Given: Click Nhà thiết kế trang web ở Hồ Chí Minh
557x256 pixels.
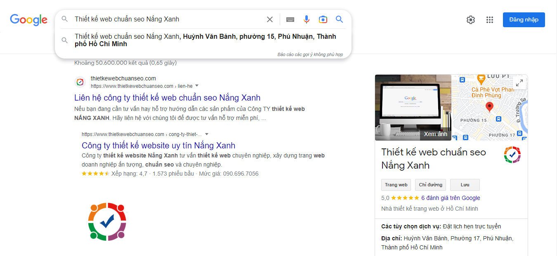Looking at the screenshot, I should point(430,209).
